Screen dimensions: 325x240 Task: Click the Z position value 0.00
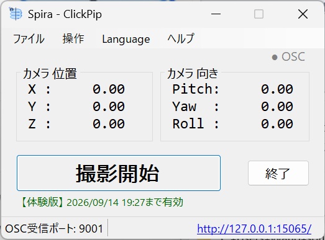pyautogui.click(x=109, y=124)
